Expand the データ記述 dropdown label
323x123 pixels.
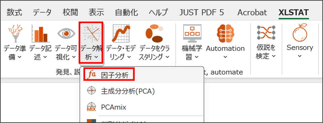point(40,53)
